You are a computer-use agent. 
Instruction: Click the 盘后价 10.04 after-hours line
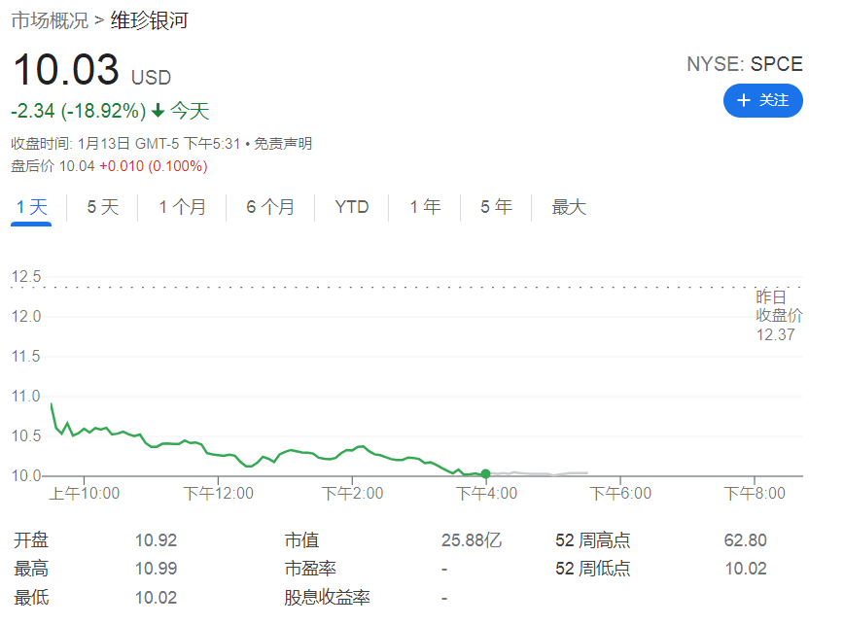[x=109, y=166]
